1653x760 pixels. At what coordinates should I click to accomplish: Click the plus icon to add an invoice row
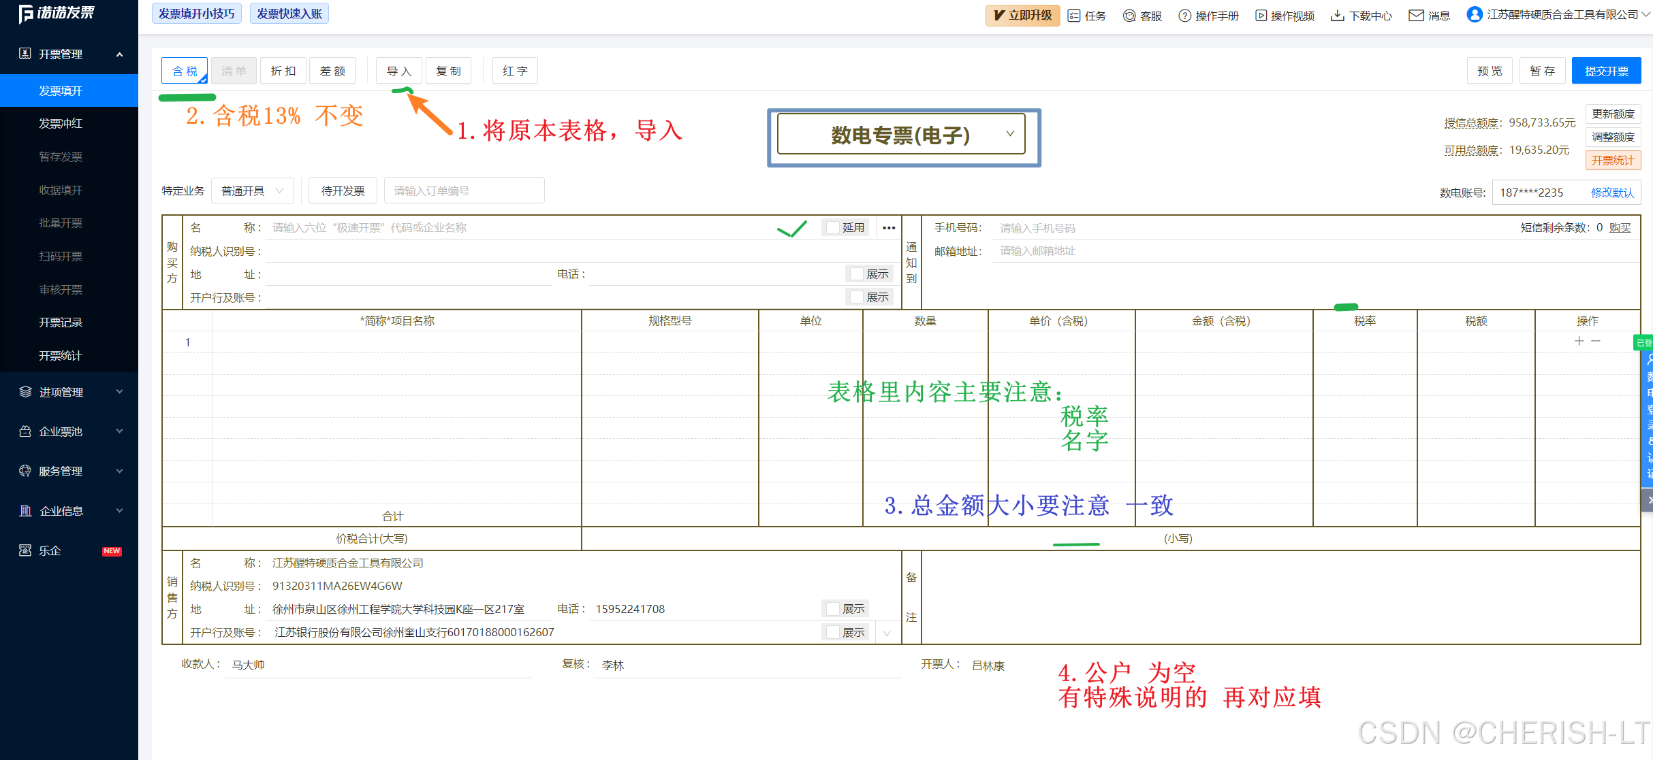click(x=1579, y=341)
